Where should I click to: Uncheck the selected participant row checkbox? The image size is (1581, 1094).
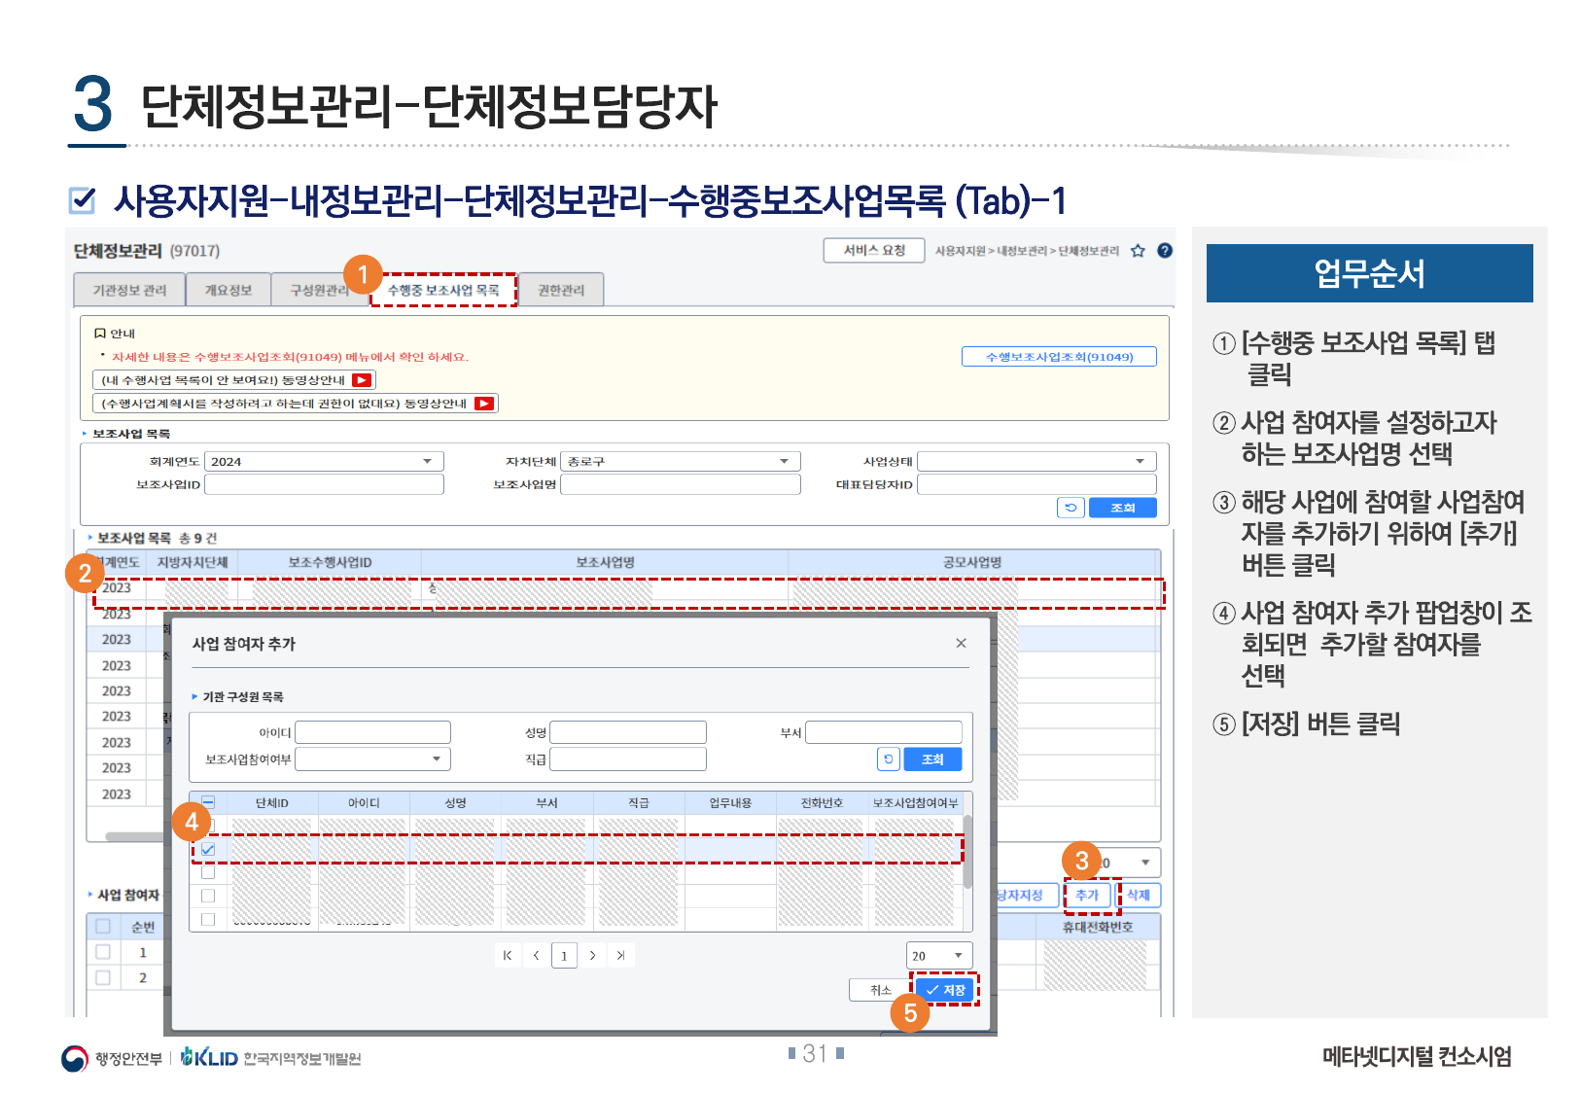[x=208, y=850]
